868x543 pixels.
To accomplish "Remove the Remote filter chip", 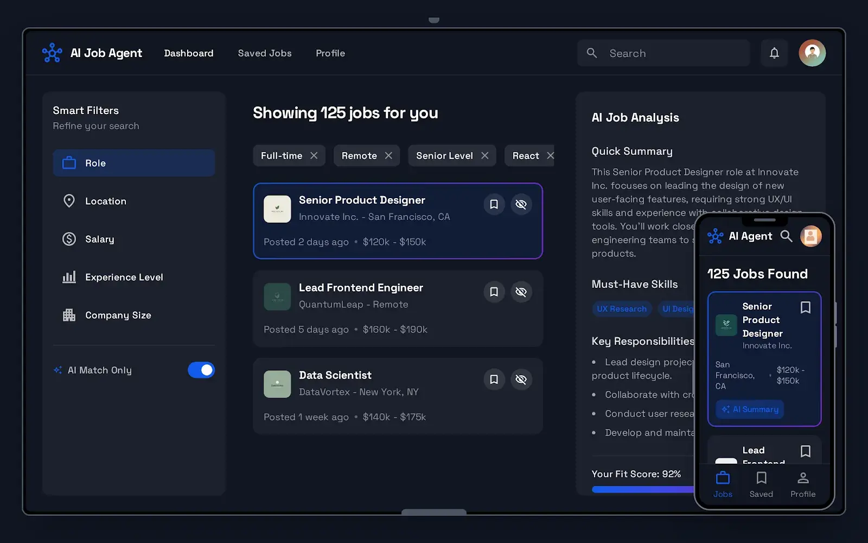I will coord(388,155).
